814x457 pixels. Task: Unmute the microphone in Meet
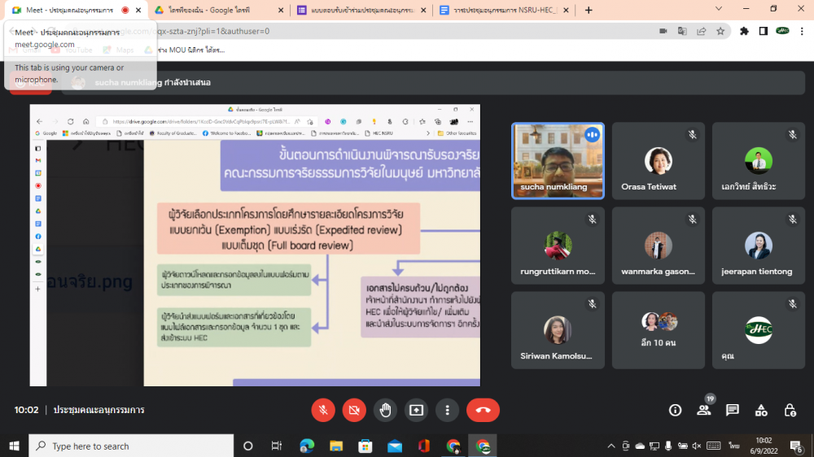[x=323, y=410]
